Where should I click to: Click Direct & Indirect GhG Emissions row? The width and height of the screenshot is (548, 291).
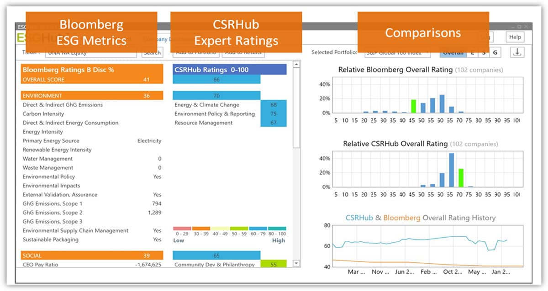point(92,105)
